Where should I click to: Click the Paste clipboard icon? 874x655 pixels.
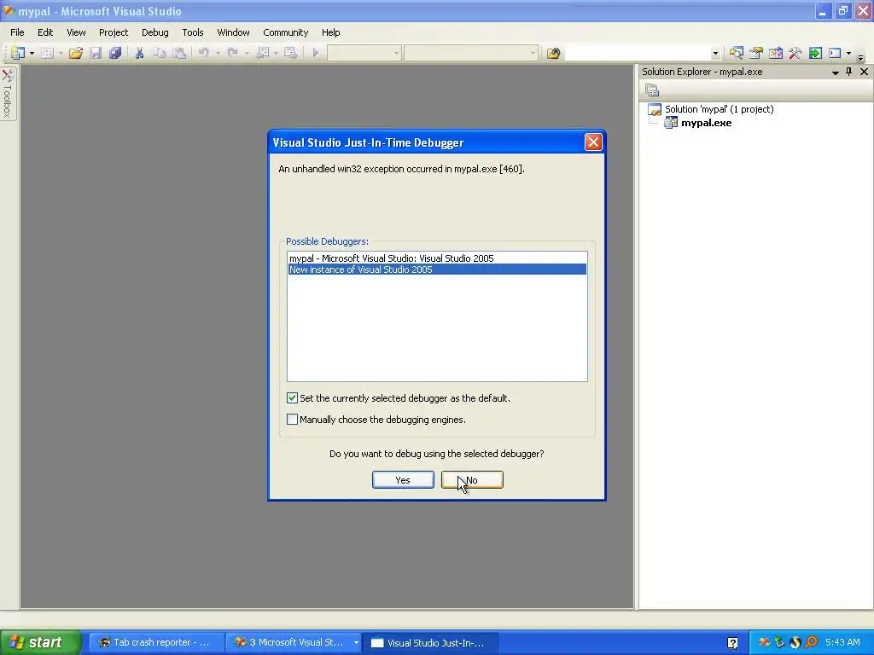[x=179, y=53]
